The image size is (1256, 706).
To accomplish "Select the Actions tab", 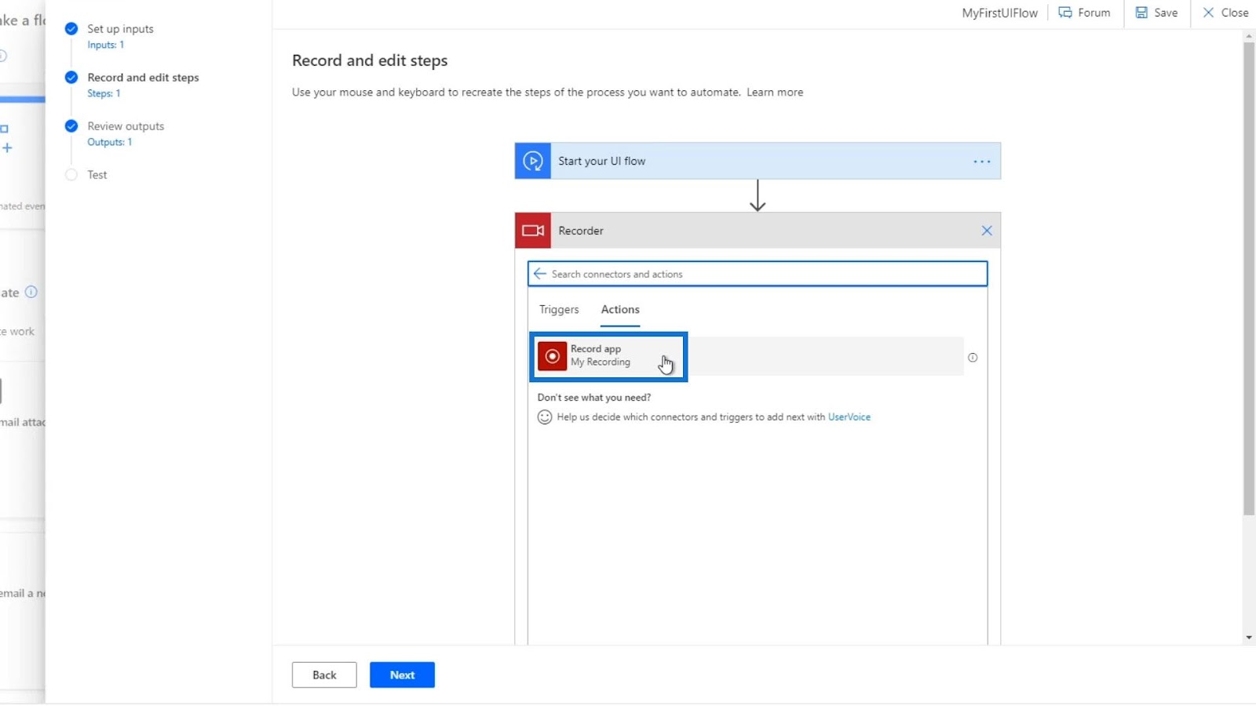I will pyautogui.click(x=620, y=310).
